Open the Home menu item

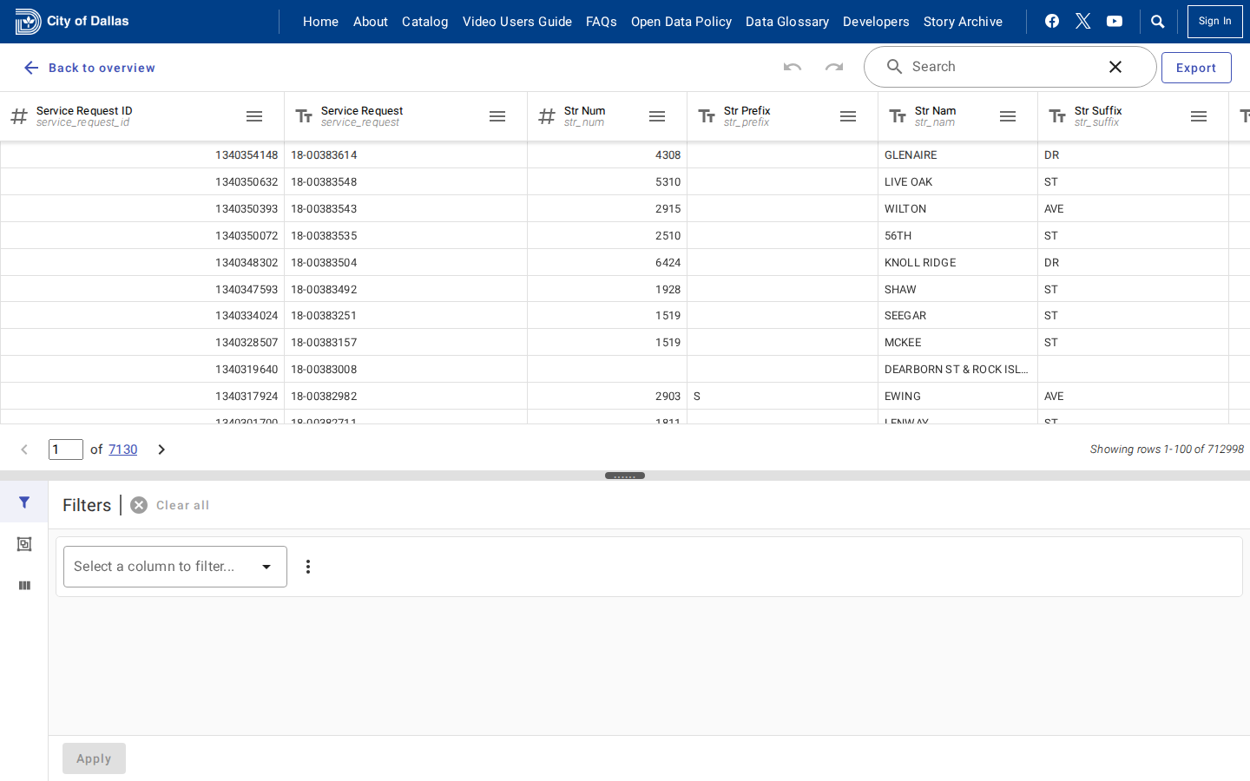(320, 22)
